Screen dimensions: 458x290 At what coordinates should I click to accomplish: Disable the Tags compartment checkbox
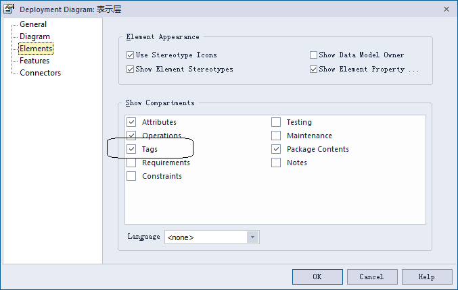(x=131, y=149)
